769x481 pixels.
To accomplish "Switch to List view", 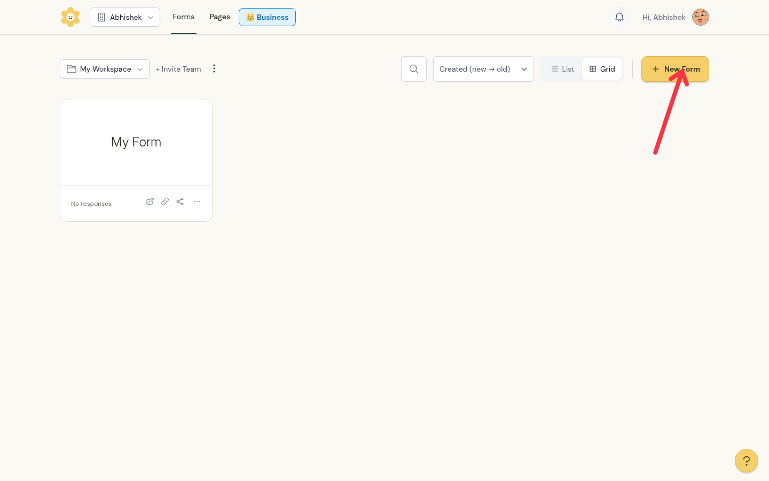I will coord(562,69).
